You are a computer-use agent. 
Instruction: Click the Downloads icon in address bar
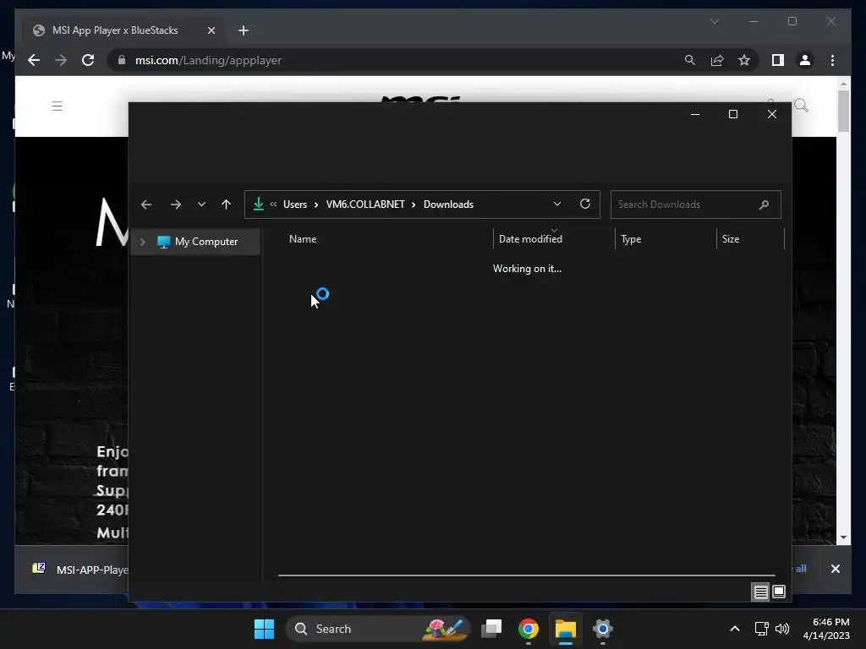point(259,205)
